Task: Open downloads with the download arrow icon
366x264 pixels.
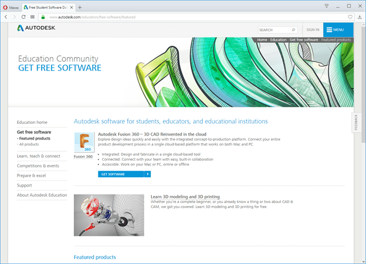Action: coord(360,17)
